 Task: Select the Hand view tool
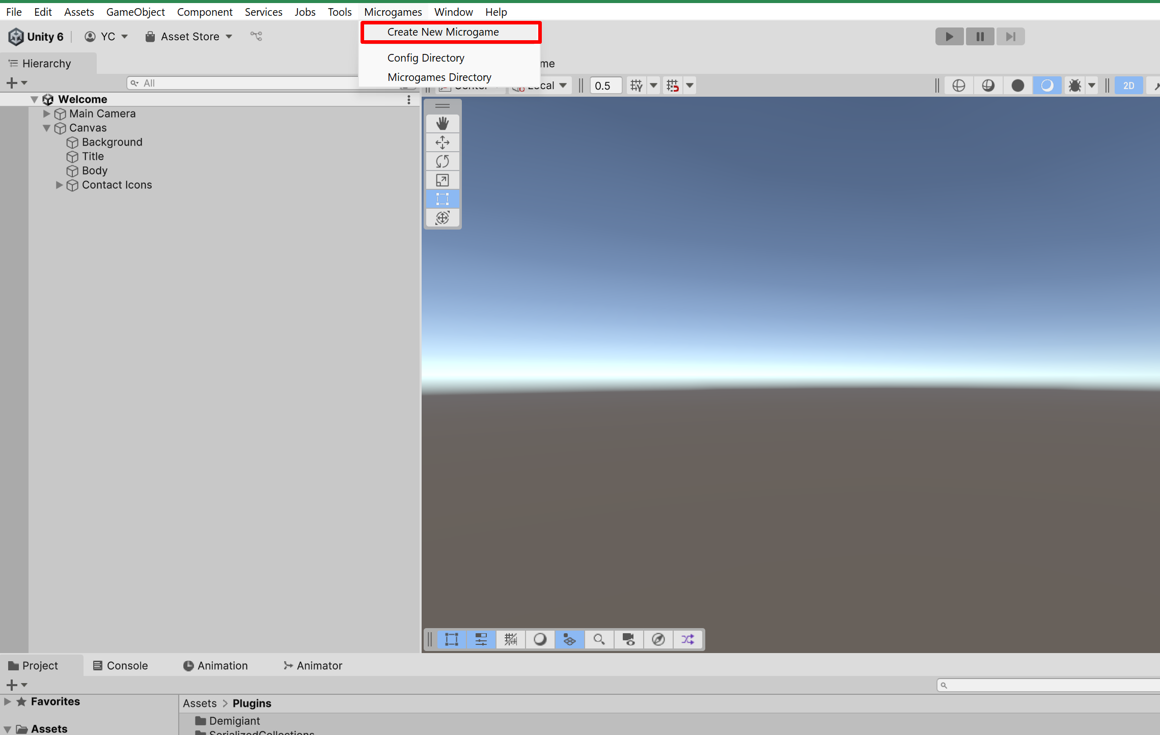pyautogui.click(x=442, y=123)
